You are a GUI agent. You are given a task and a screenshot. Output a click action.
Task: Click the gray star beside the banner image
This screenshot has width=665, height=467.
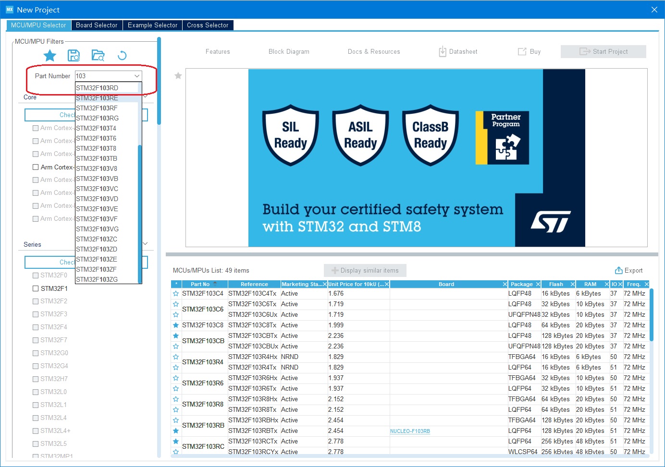coord(178,76)
